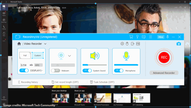
Task: Click the key register icon
Action: (138, 37)
